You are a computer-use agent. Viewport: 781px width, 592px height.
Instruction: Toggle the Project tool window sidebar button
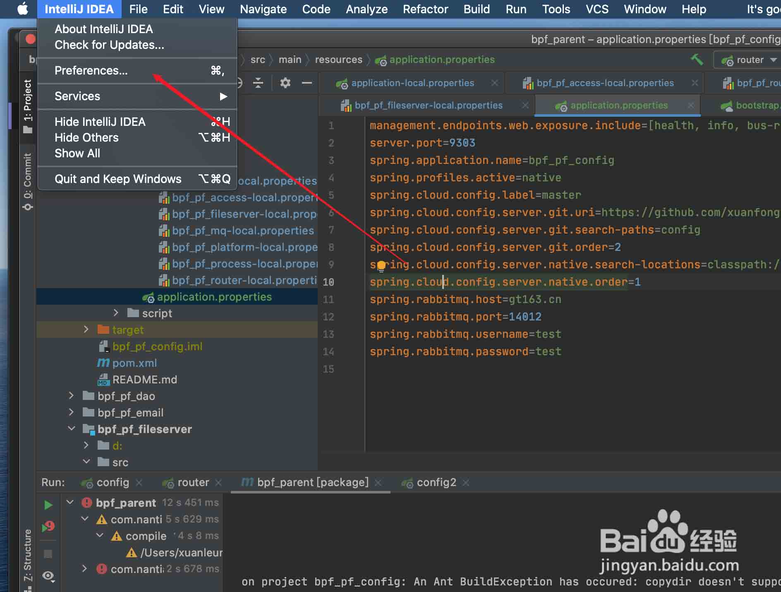coord(27,106)
